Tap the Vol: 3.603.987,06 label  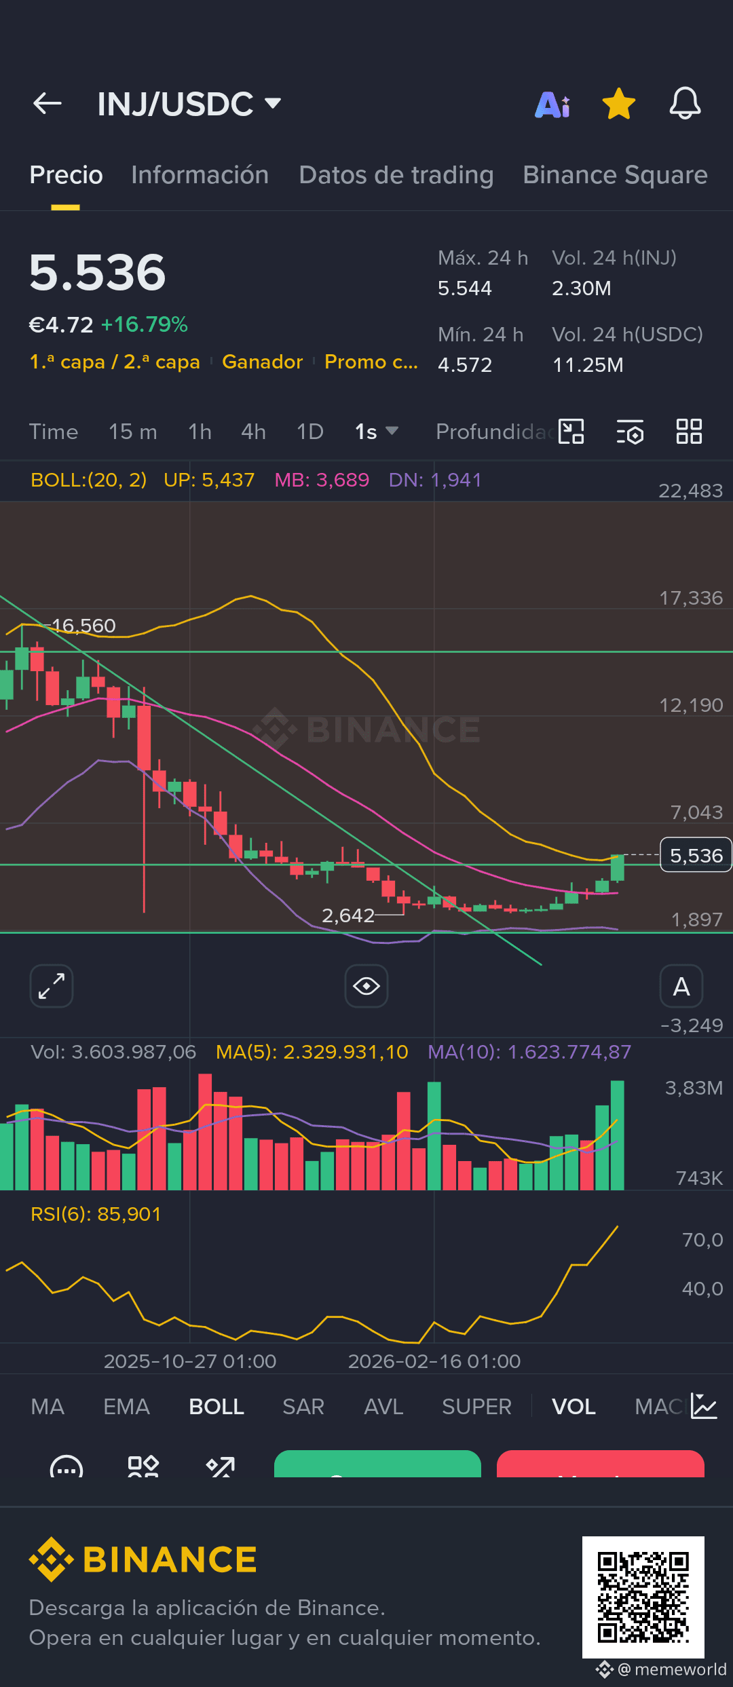[113, 1052]
